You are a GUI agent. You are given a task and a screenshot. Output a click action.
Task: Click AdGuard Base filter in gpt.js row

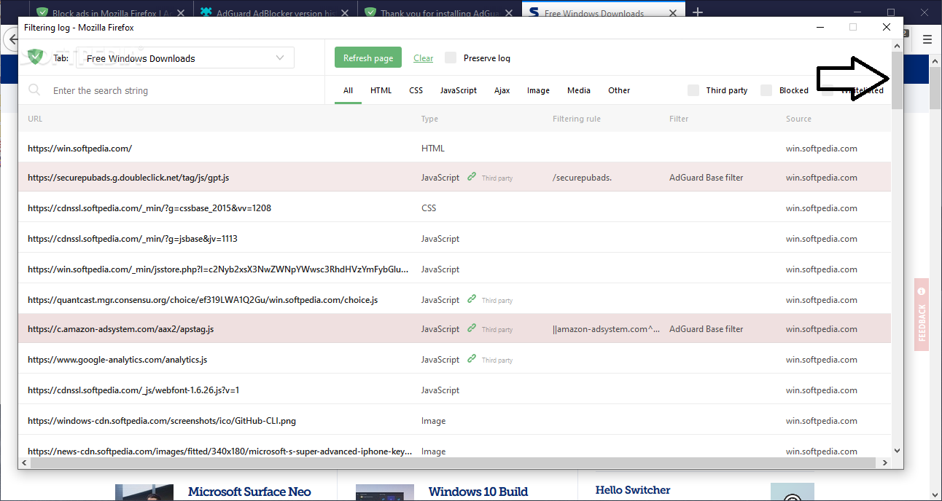pyautogui.click(x=706, y=178)
